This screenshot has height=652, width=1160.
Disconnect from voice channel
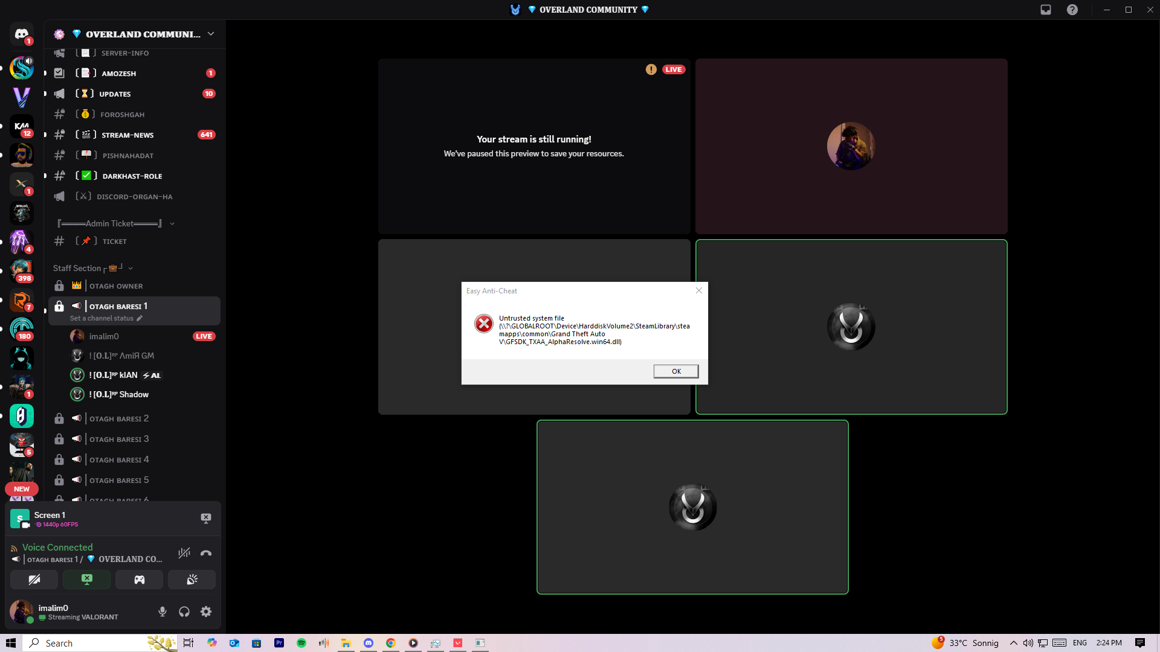[x=206, y=553]
